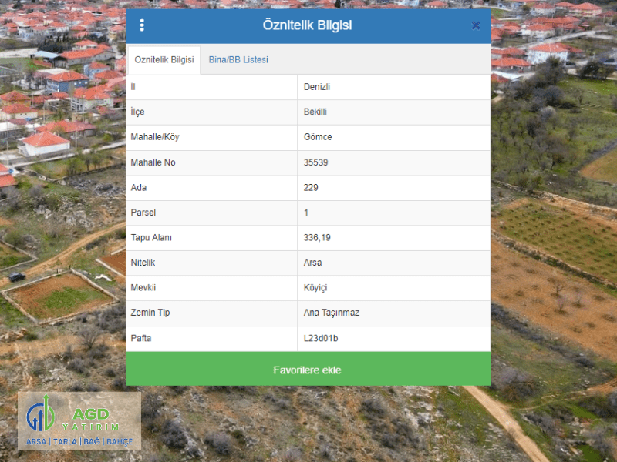Image resolution: width=617 pixels, height=462 pixels.
Task: Close the Öznitelik Bilgisi dialog
Action: 476,25
